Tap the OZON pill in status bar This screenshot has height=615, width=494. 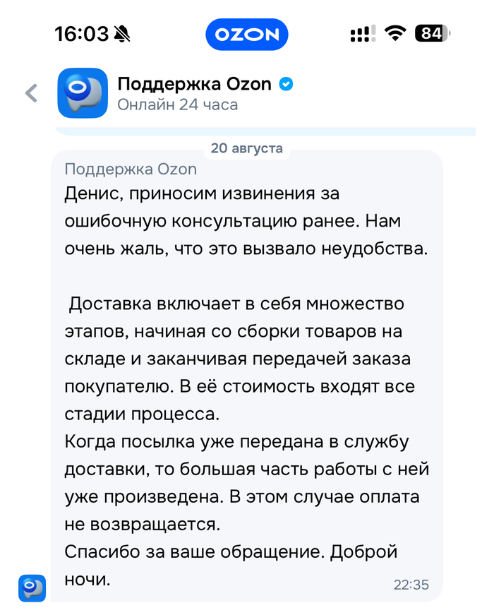point(246,34)
